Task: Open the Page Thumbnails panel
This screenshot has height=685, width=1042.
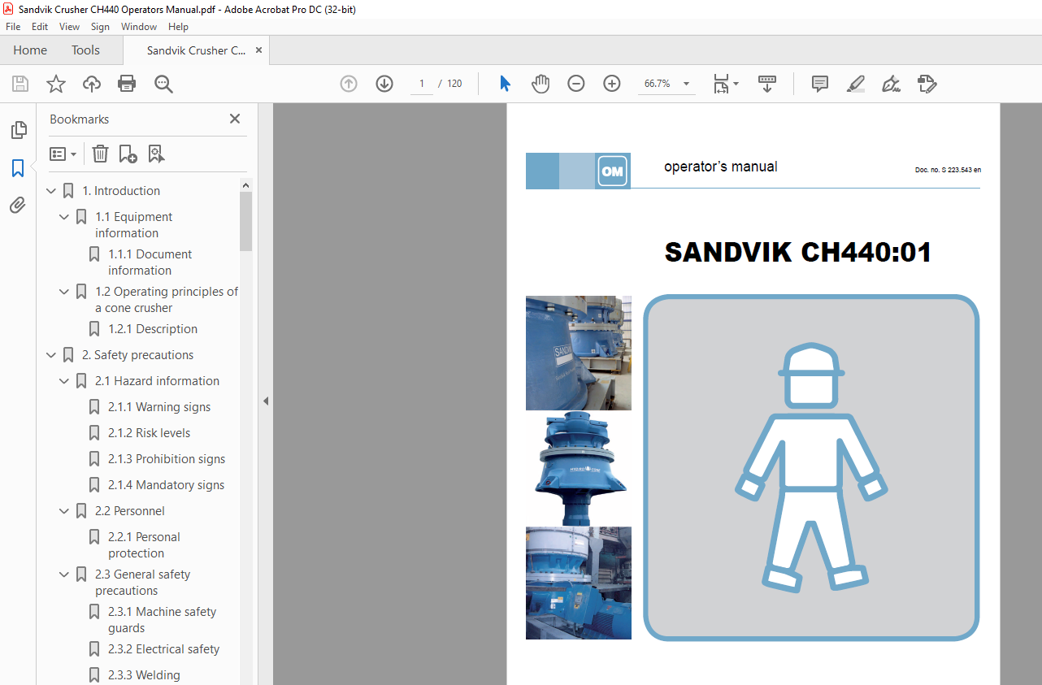Action: point(19,129)
